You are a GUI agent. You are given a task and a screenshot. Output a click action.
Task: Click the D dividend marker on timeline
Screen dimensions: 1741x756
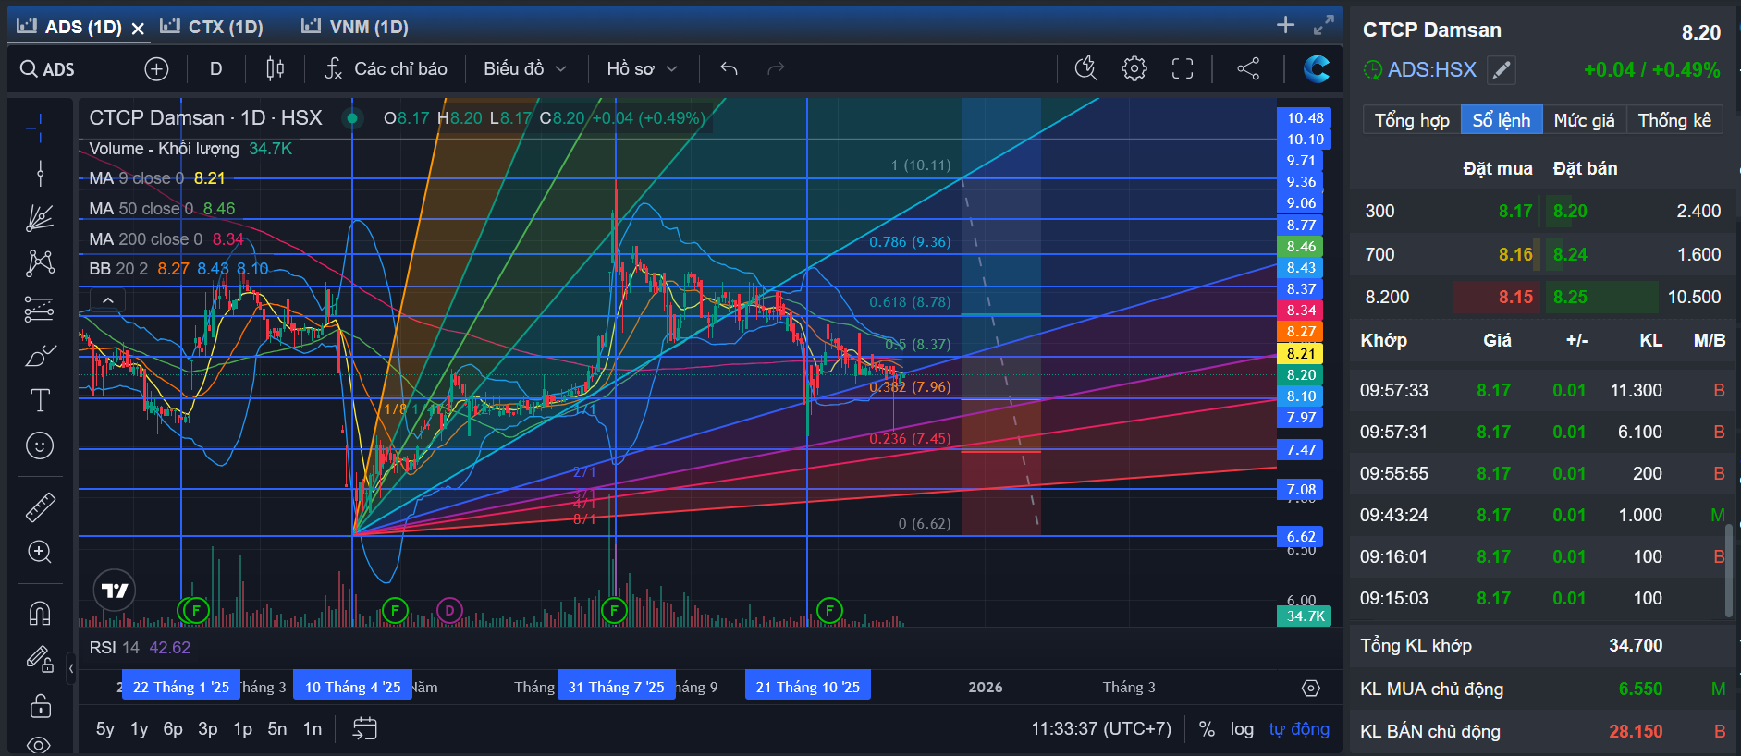click(449, 610)
